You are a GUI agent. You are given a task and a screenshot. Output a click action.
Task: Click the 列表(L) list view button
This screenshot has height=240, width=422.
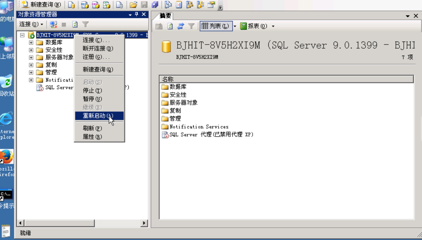[216, 26]
